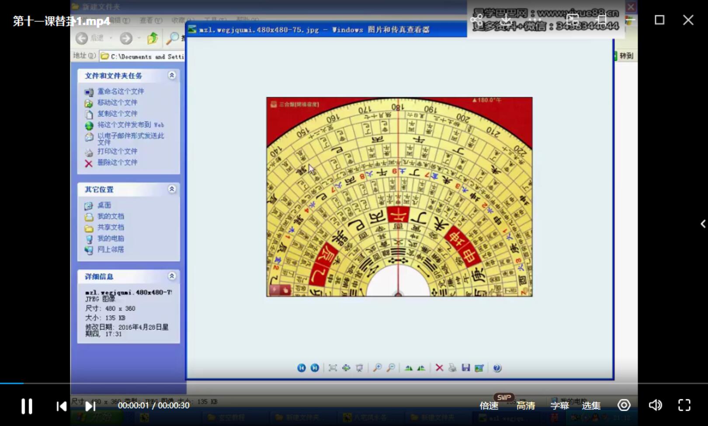Screen dimensions: 708x426
Task: Open the 选集 episode list
Action: (591, 406)
